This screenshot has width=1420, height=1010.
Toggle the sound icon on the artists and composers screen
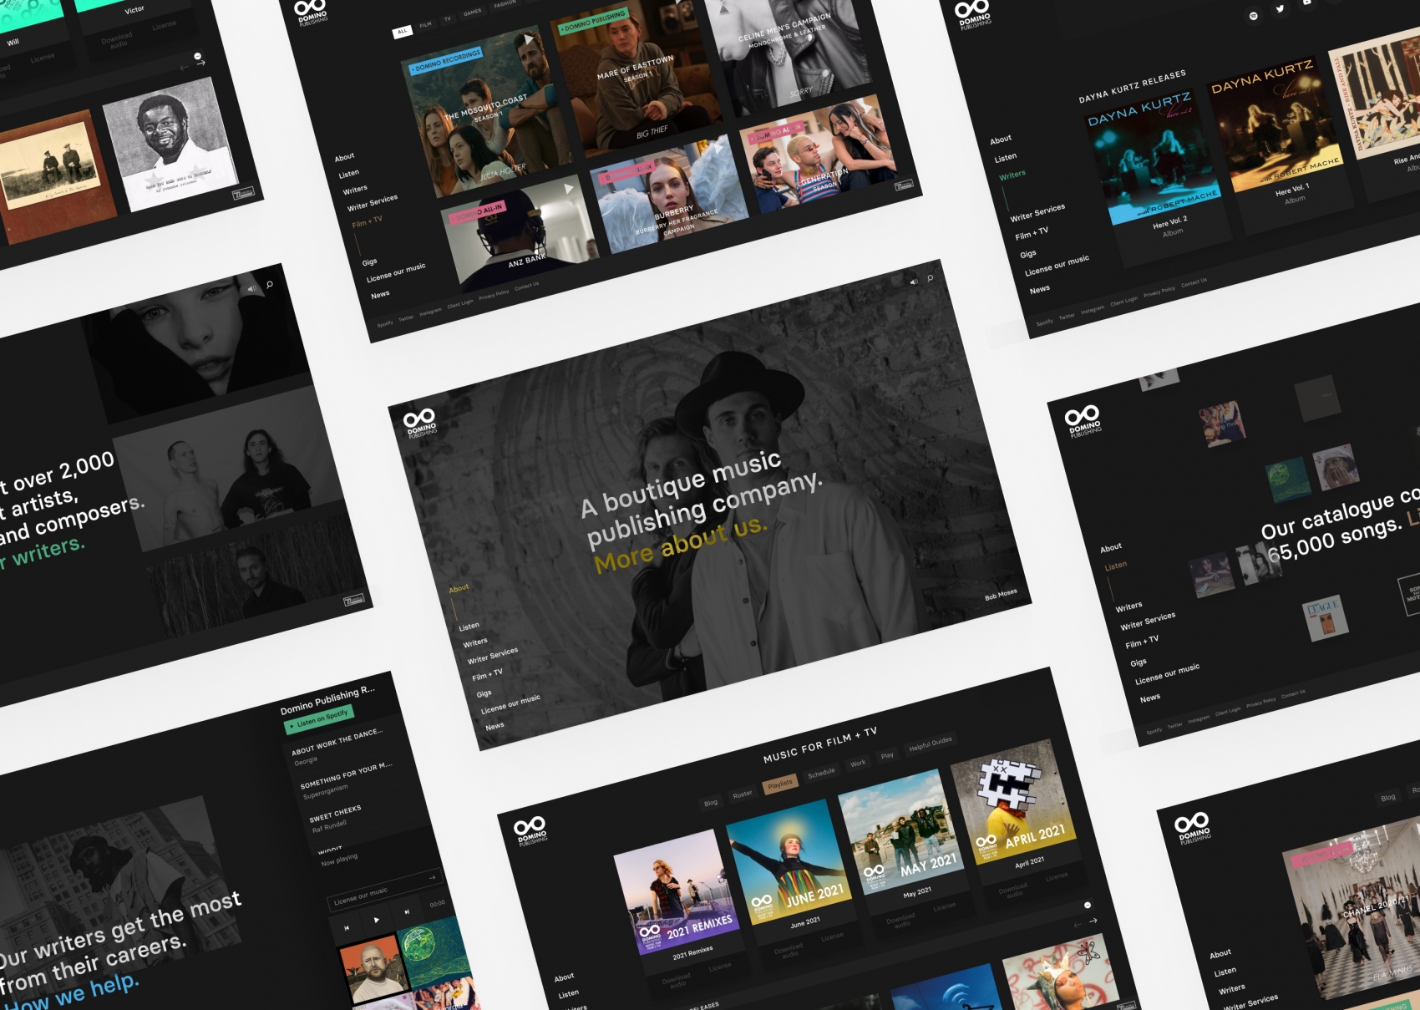[252, 289]
